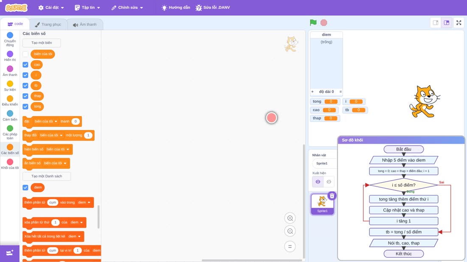Delete Sprite1 with the trash icon
This screenshot has width=467, height=262.
(332, 196)
